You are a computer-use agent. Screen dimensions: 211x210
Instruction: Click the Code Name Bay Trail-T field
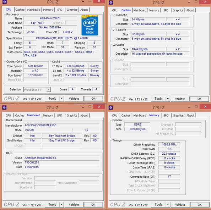37,23
